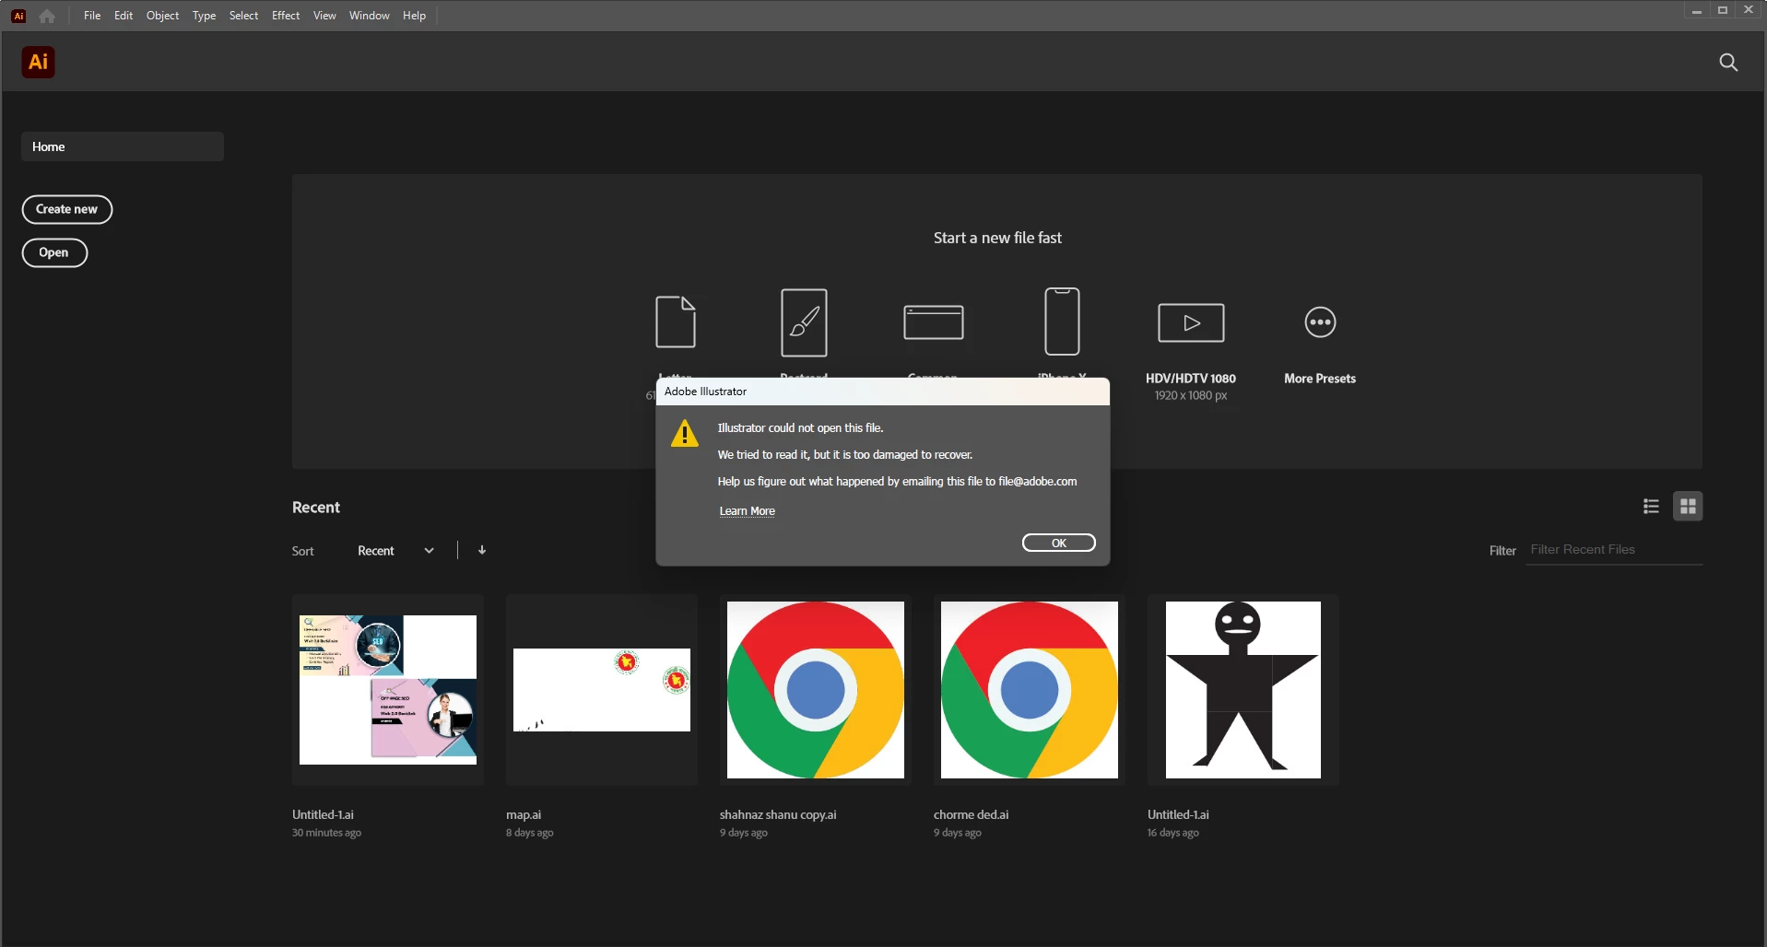This screenshot has width=1767, height=947.
Task: Reverse sort order with arrow icon
Action: pyautogui.click(x=482, y=550)
